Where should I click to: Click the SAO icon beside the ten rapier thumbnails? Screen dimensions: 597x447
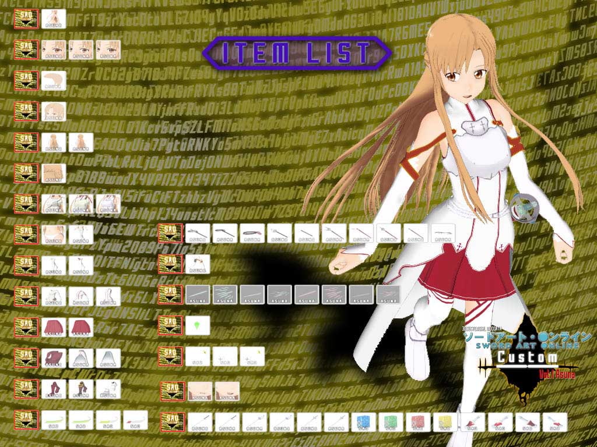coord(170,233)
